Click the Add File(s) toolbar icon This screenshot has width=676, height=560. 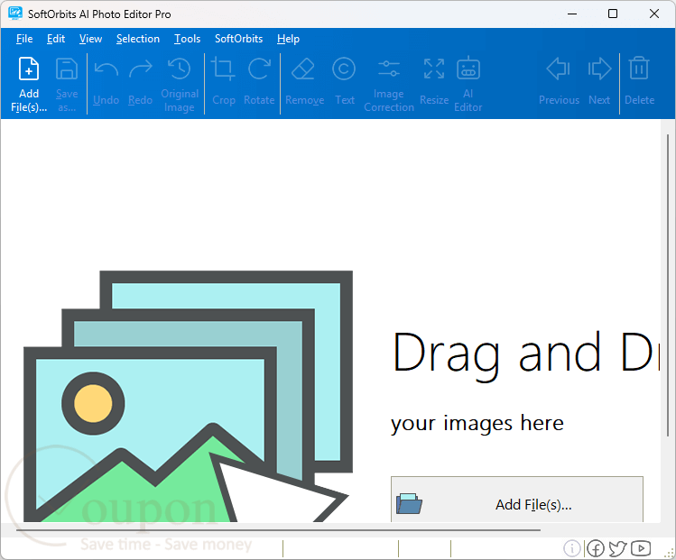click(x=29, y=69)
